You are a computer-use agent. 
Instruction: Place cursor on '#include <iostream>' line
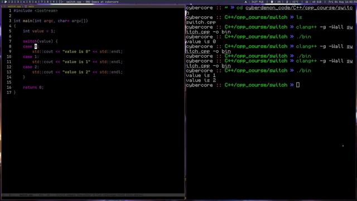[x=36, y=11]
